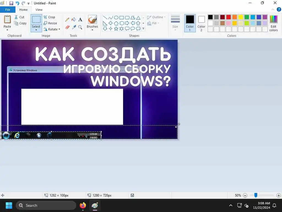Open Firefox from the taskbar
The height and width of the screenshot is (212, 282).
tap(83, 205)
